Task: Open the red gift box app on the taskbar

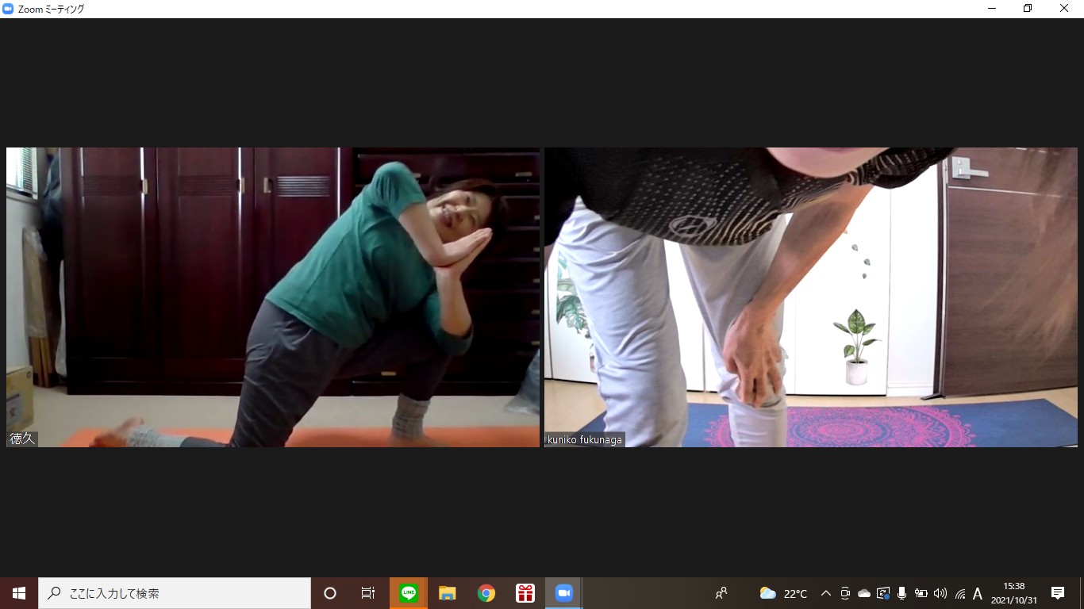Action: pos(525,593)
